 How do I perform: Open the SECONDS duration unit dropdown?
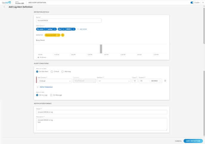click(x=156, y=81)
